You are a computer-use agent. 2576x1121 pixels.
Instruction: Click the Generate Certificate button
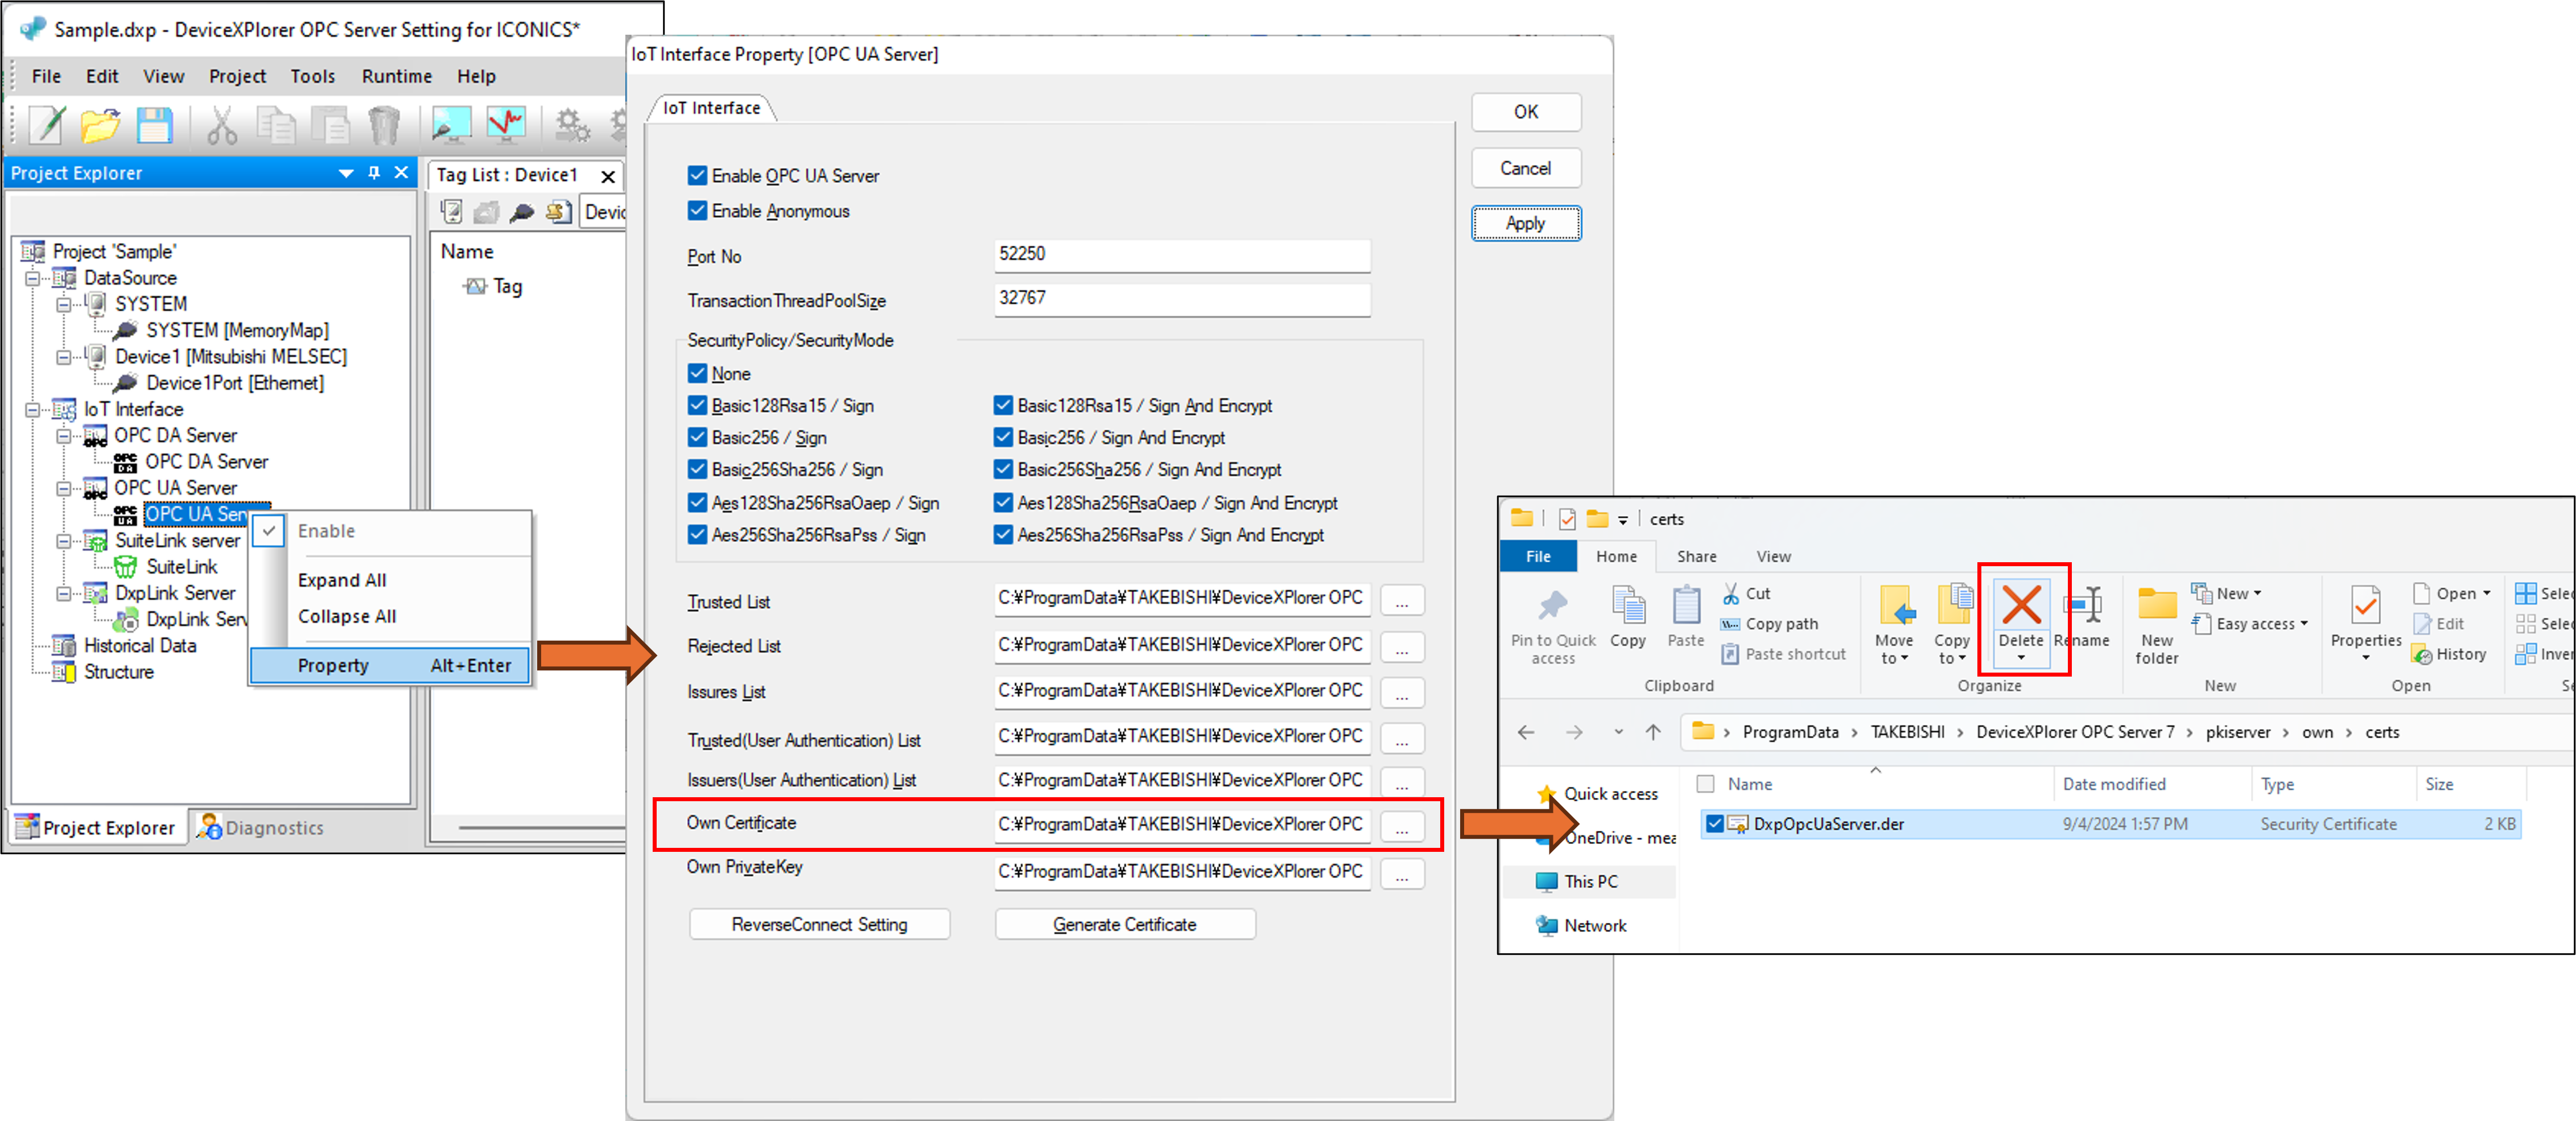[x=1124, y=924]
